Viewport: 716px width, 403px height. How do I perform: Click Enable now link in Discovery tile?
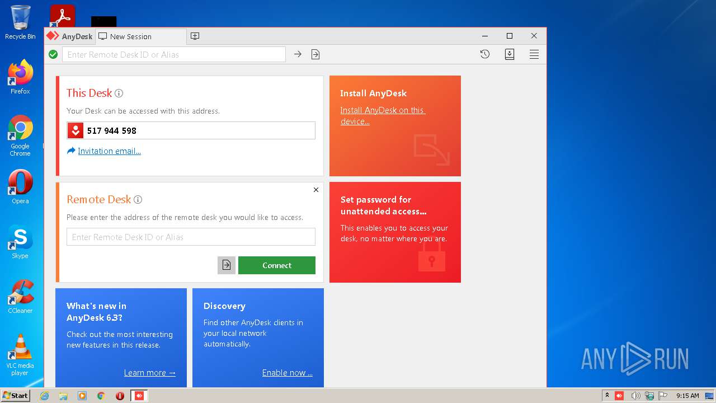coord(288,373)
